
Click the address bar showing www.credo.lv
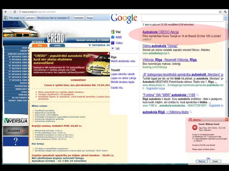[x=118, y=12]
